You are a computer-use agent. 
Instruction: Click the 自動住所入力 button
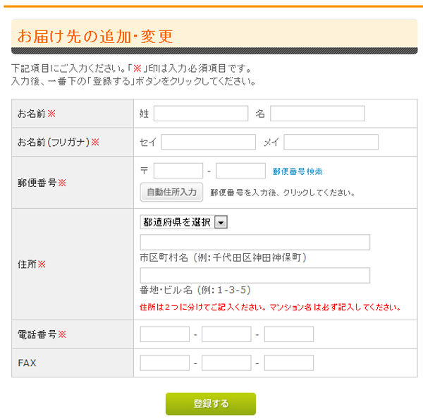pyautogui.click(x=171, y=193)
